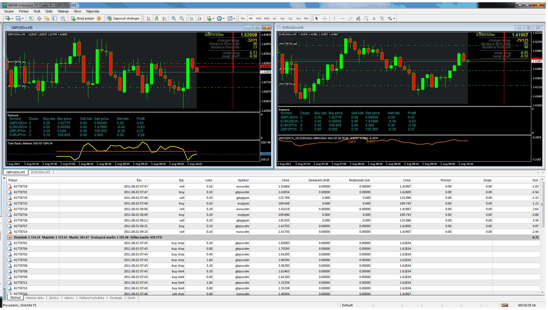Close the terminal panel with small x
This screenshot has height=310, width=548.
coord(4,178)
